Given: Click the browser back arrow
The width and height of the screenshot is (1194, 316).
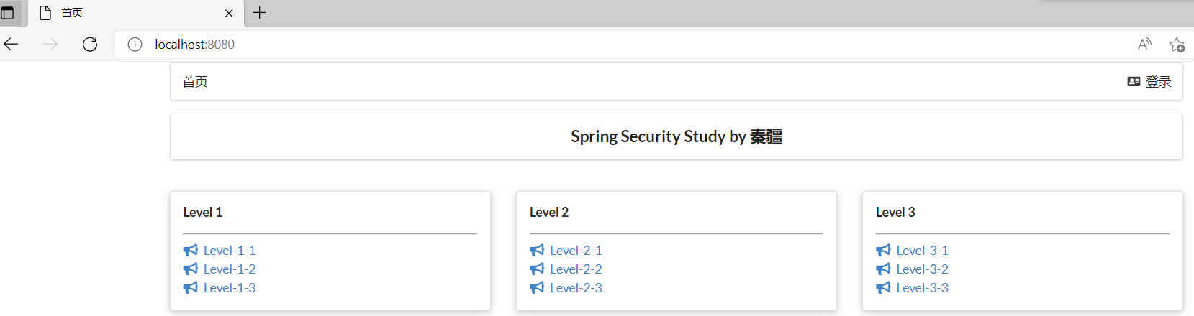Looking at the screenshot, I should point(11,45).
